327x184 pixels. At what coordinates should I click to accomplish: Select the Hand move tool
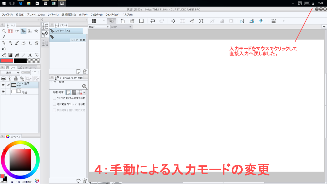pyautogui.click(x=10, y=31)
